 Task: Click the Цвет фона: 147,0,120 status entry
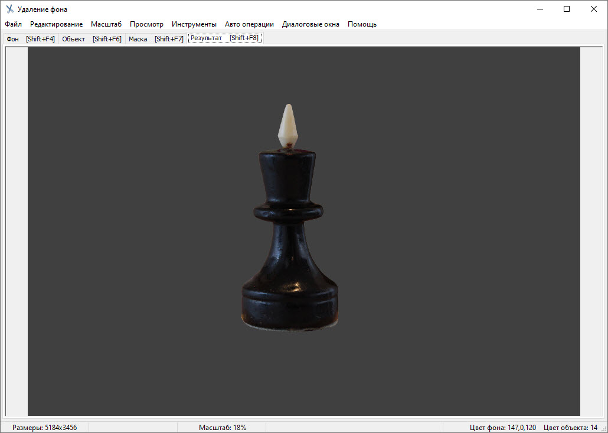click(x=503, y=428)
